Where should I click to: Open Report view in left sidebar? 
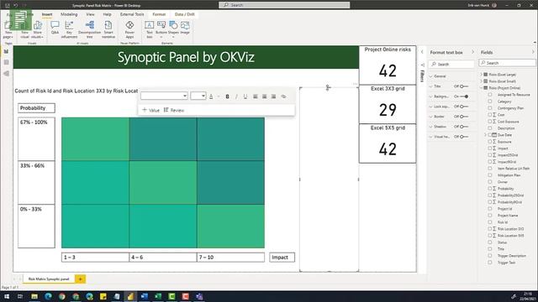(6, 51)
